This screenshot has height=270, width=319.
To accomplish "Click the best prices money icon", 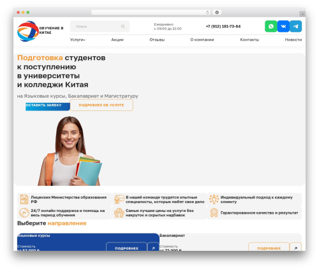I will click(119, 213).
